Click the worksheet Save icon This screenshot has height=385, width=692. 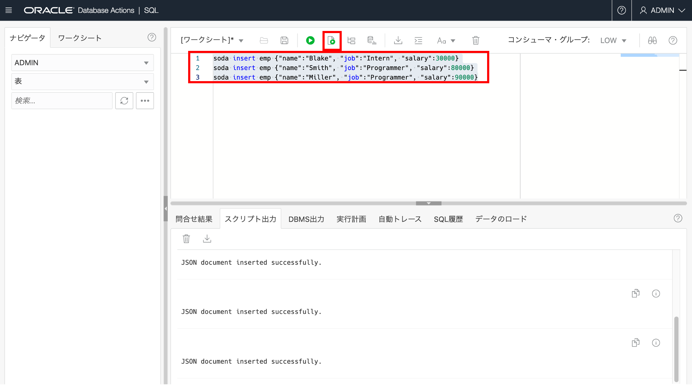click(x=284, y=41)
